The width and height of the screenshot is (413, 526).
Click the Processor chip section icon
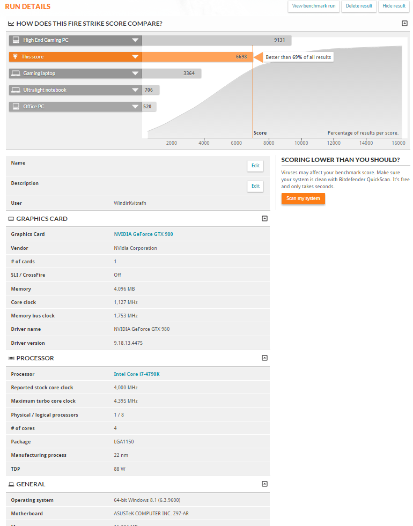tap(11, 358)
